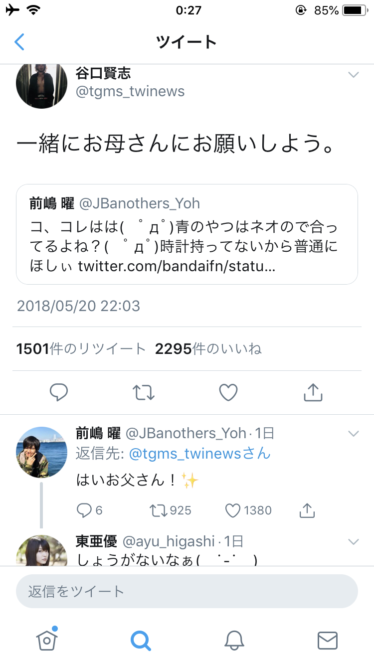Share the main tweet

[x=313, y=393]
